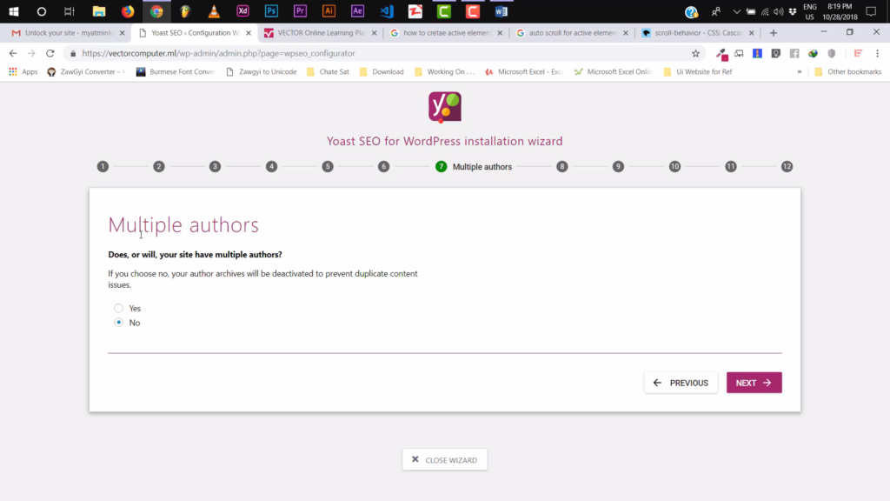Click the browser back arrow
The image size is (890, 501).
click(13, 53)
